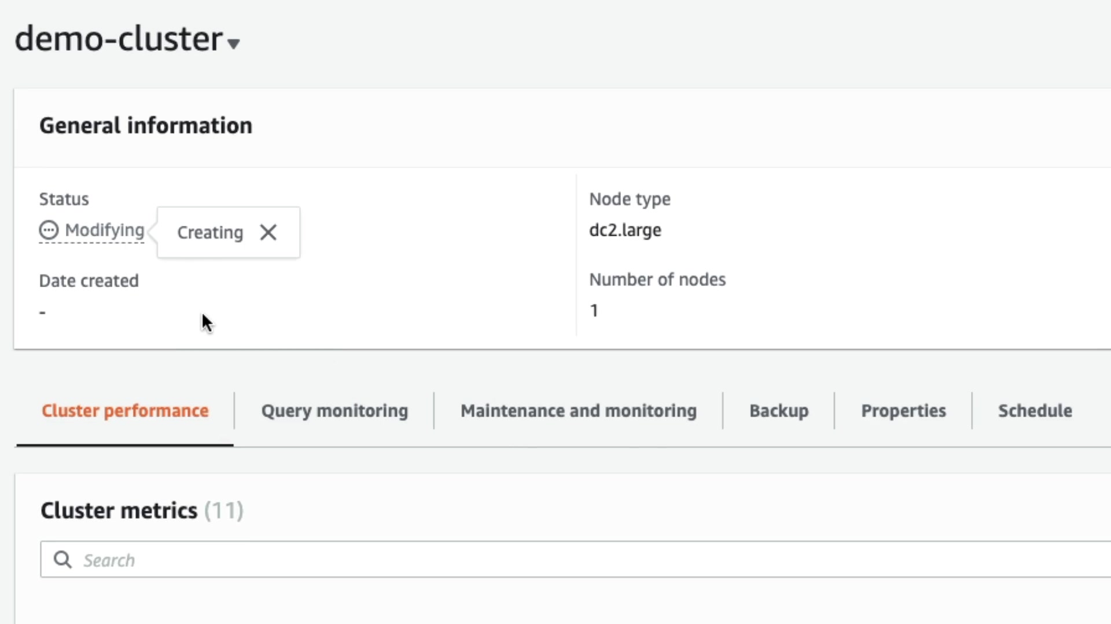Click the Number of nodes value 1
Image resolution: width=1111 pixels, height=624 pixels.
(594, 311)
